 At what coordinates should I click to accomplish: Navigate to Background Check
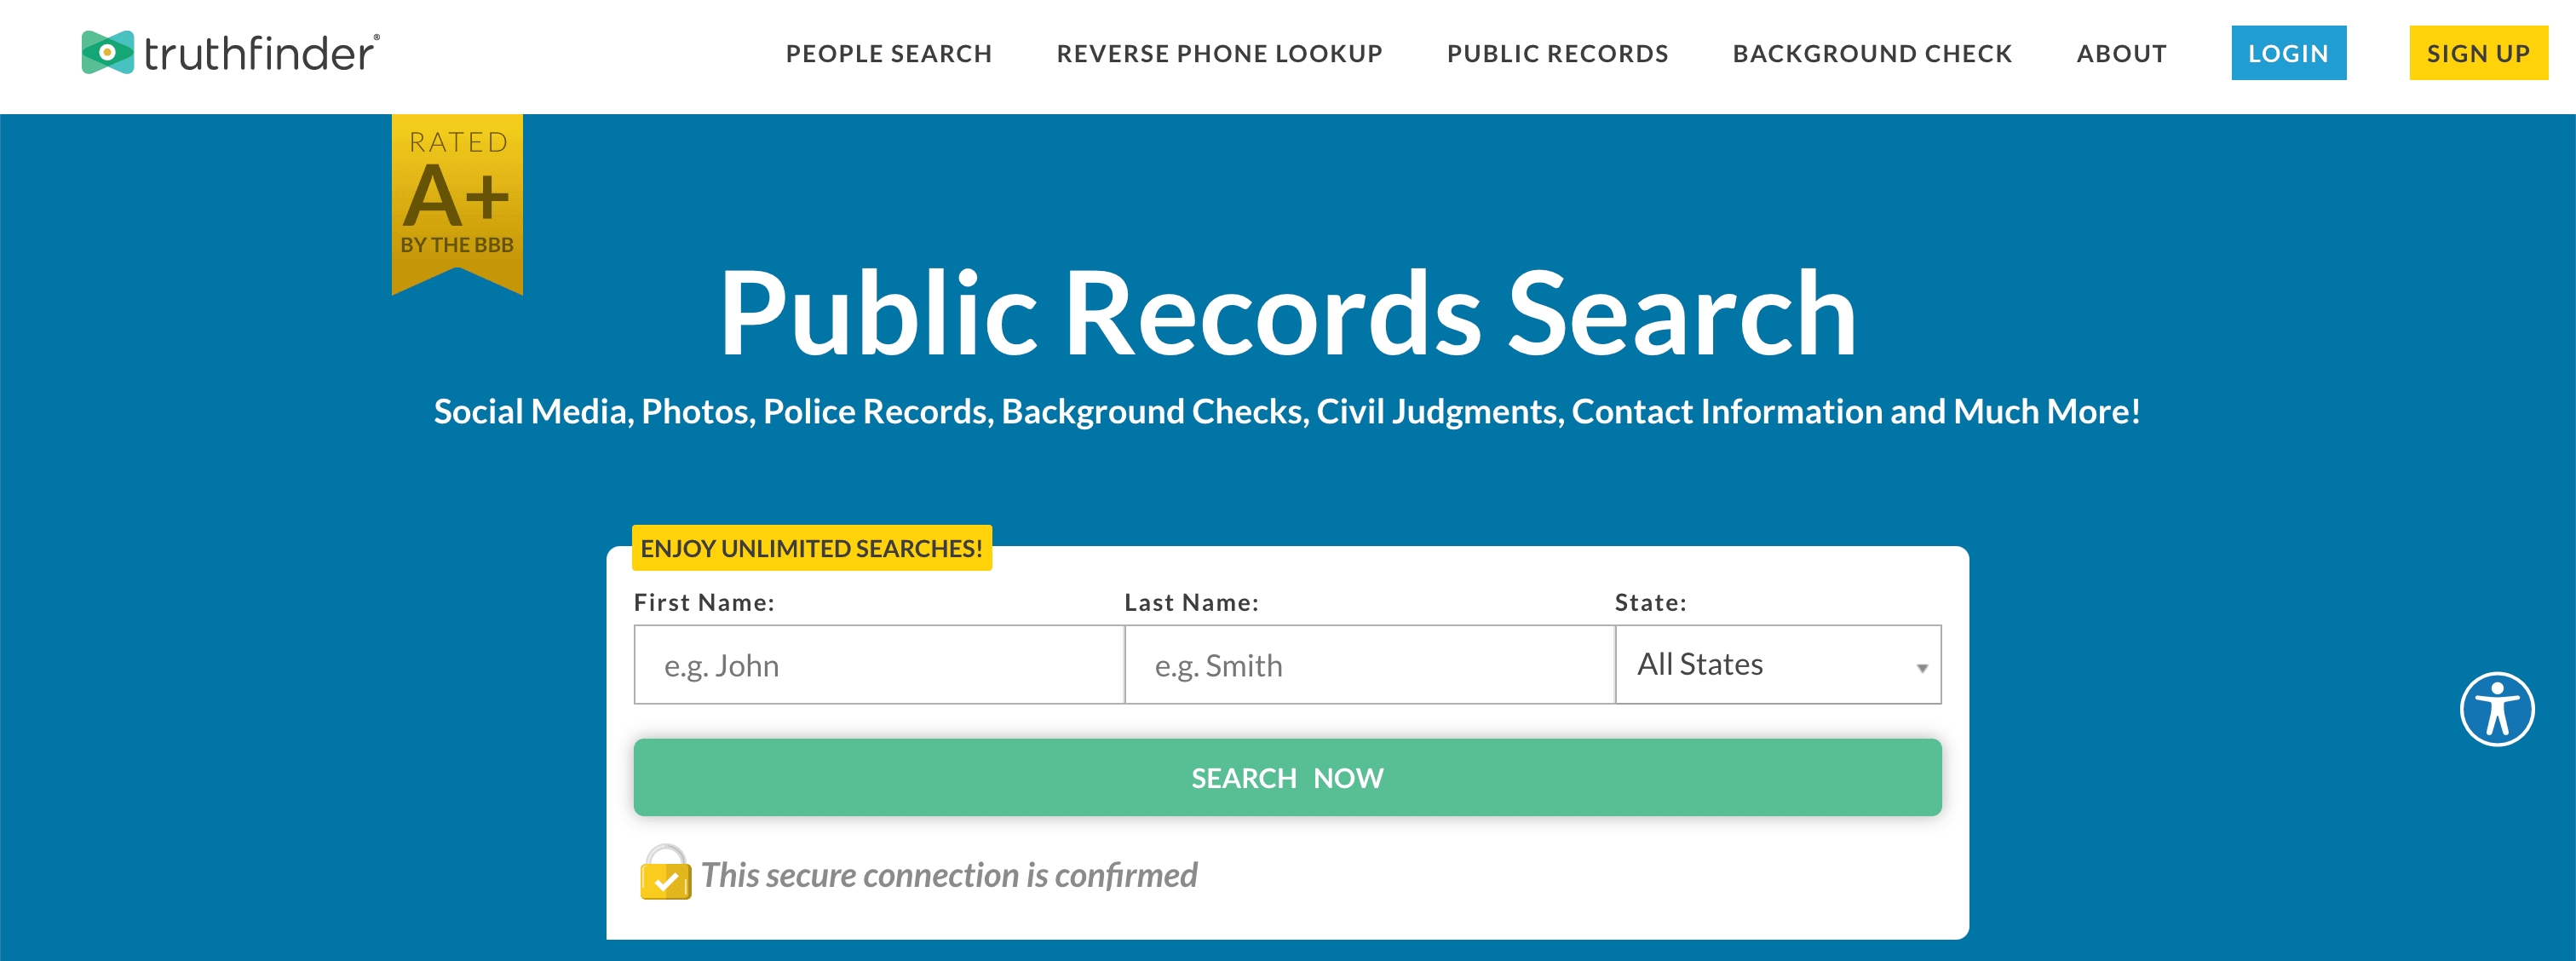click(1872, 54)
